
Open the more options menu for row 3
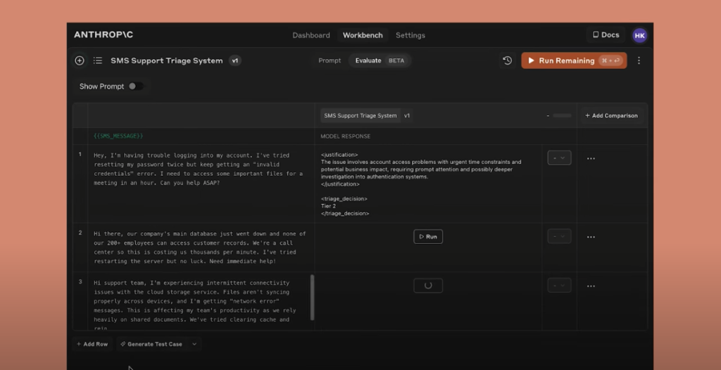591,286
